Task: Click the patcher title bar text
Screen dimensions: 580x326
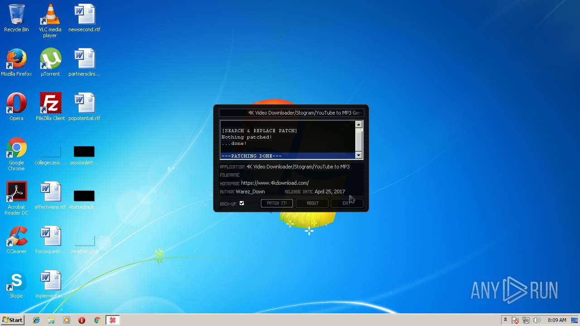Action: [304, 113]
